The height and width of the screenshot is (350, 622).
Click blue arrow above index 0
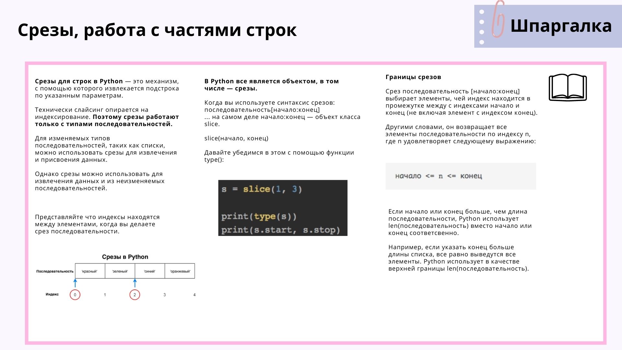pyautogui.click(x=75, y=283)
